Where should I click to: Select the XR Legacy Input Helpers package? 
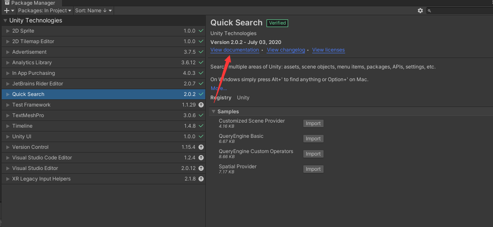pos(104,179)
